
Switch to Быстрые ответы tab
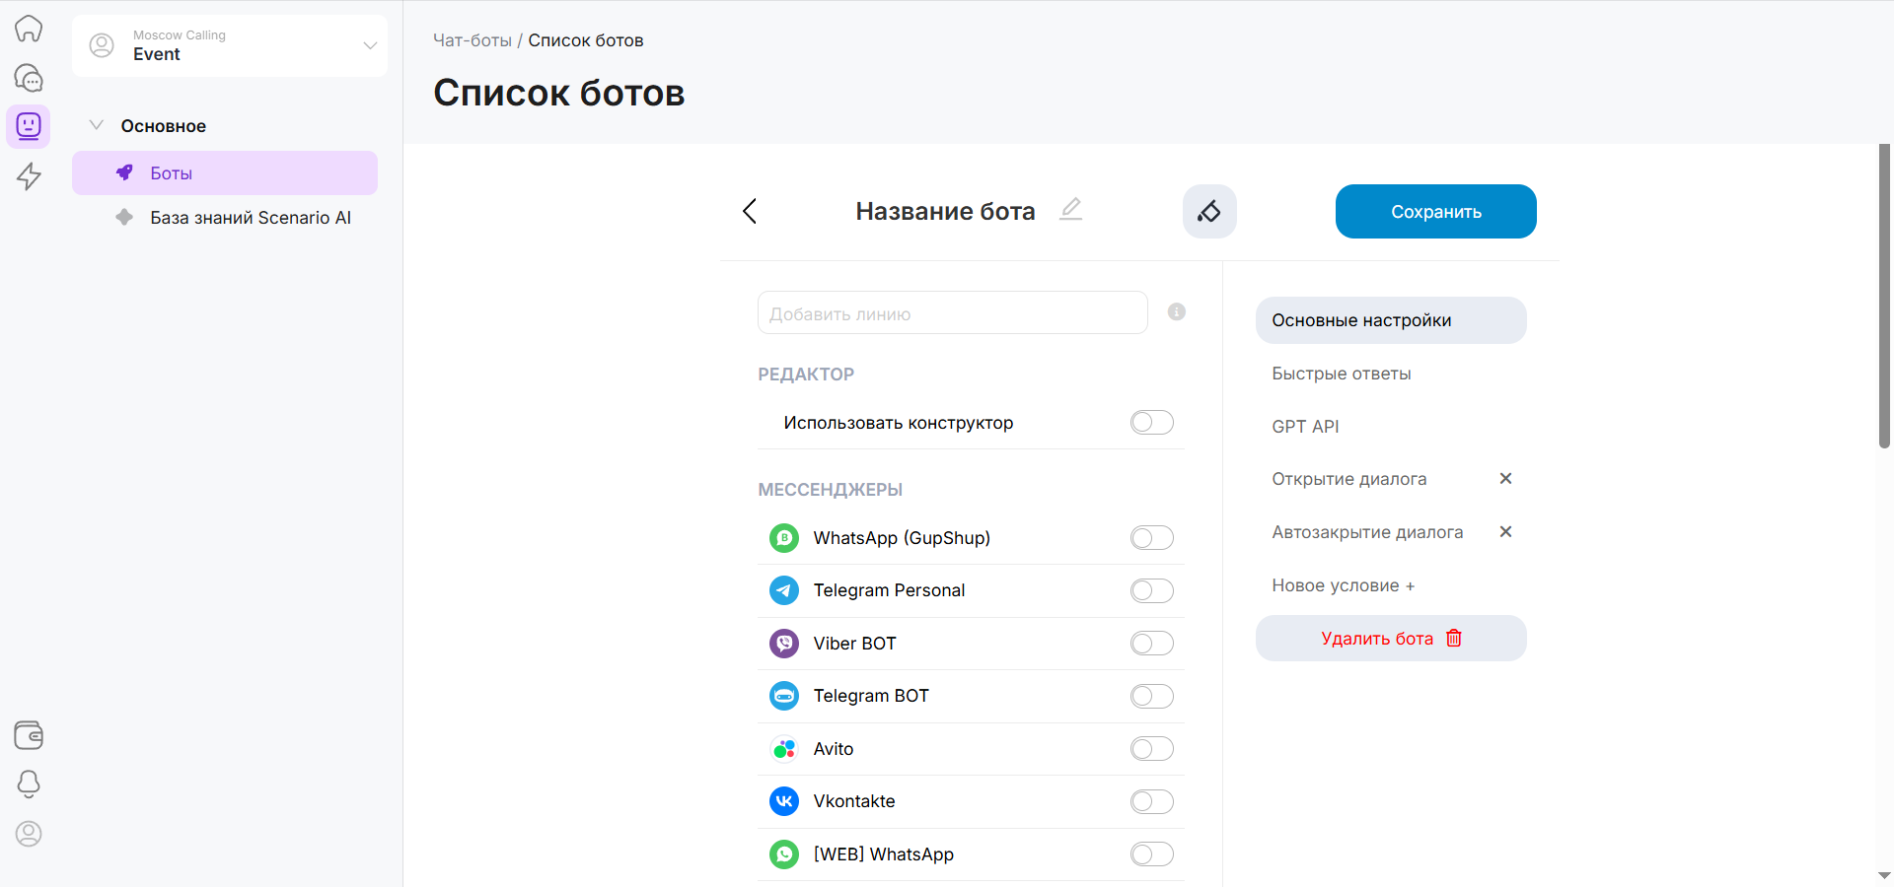coord(1341,374)
